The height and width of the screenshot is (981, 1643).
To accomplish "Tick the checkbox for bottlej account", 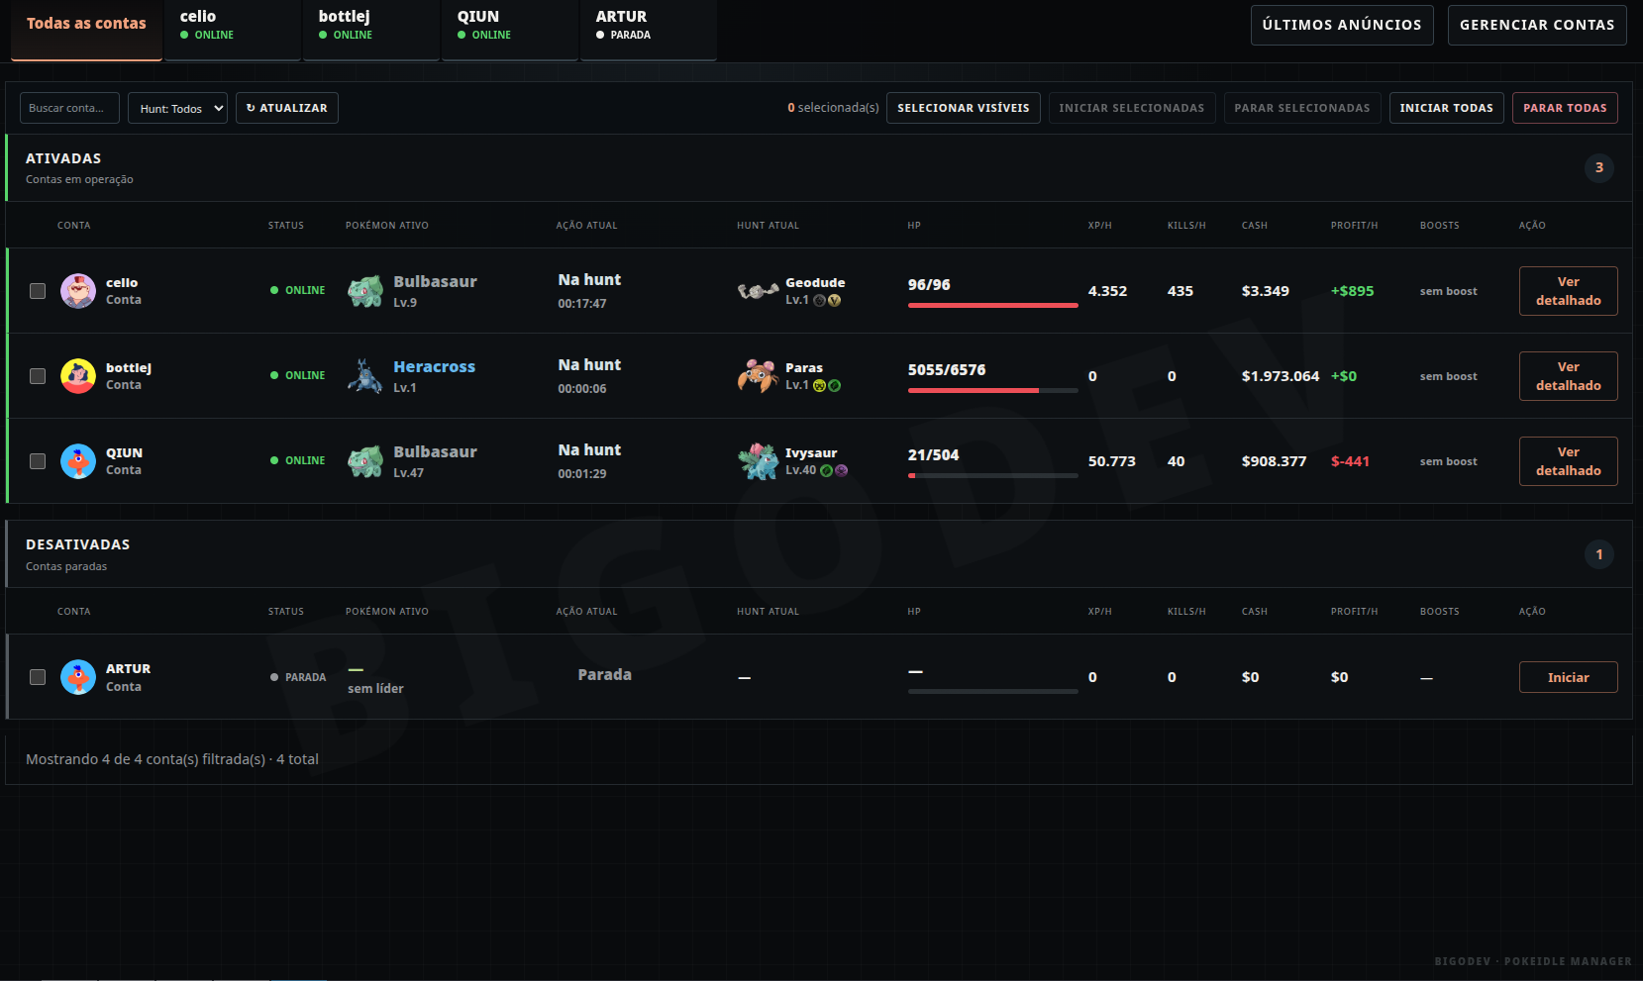I will click(x=38, y=376).
